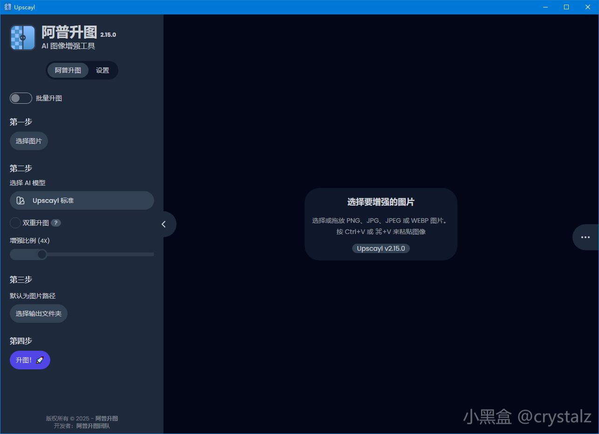Click the 选择图片 button

click(x=29, y=141)
